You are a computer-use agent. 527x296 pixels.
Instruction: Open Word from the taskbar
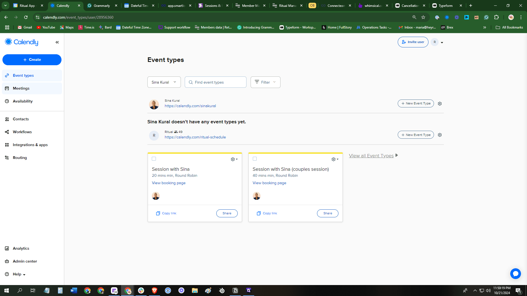tap(74, 291)
